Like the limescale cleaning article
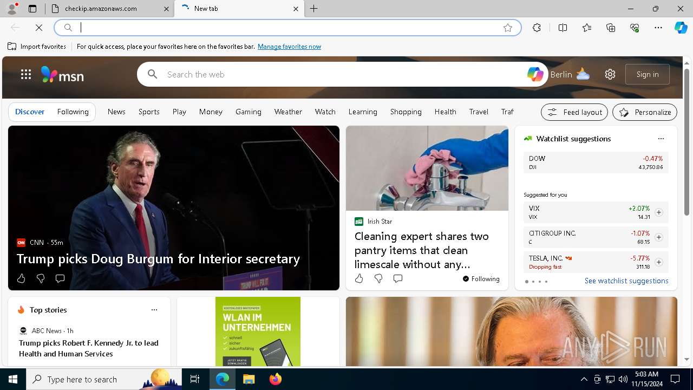The width and height of the screenshot is (693, 390). click(359, 278)
